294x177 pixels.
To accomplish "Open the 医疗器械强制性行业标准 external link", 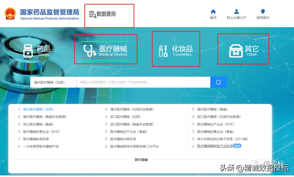I will pyautogui.click(x=215, y=146).
